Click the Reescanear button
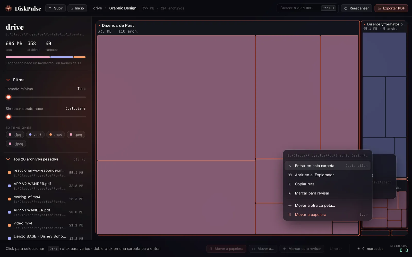The width and height of the screenshot is (412, 257). pyautogui.click(x=357, y=8)
